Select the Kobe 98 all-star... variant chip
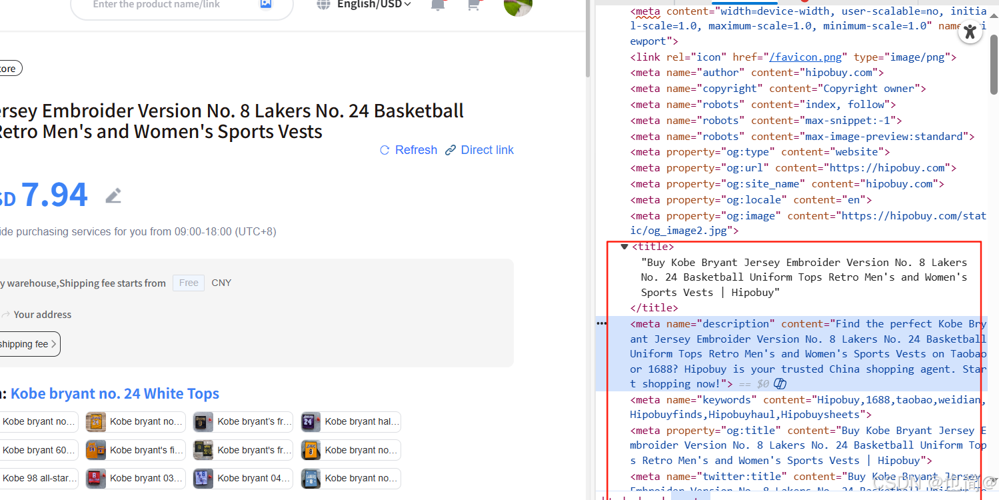The image size is (999, 500). point(38,478)
